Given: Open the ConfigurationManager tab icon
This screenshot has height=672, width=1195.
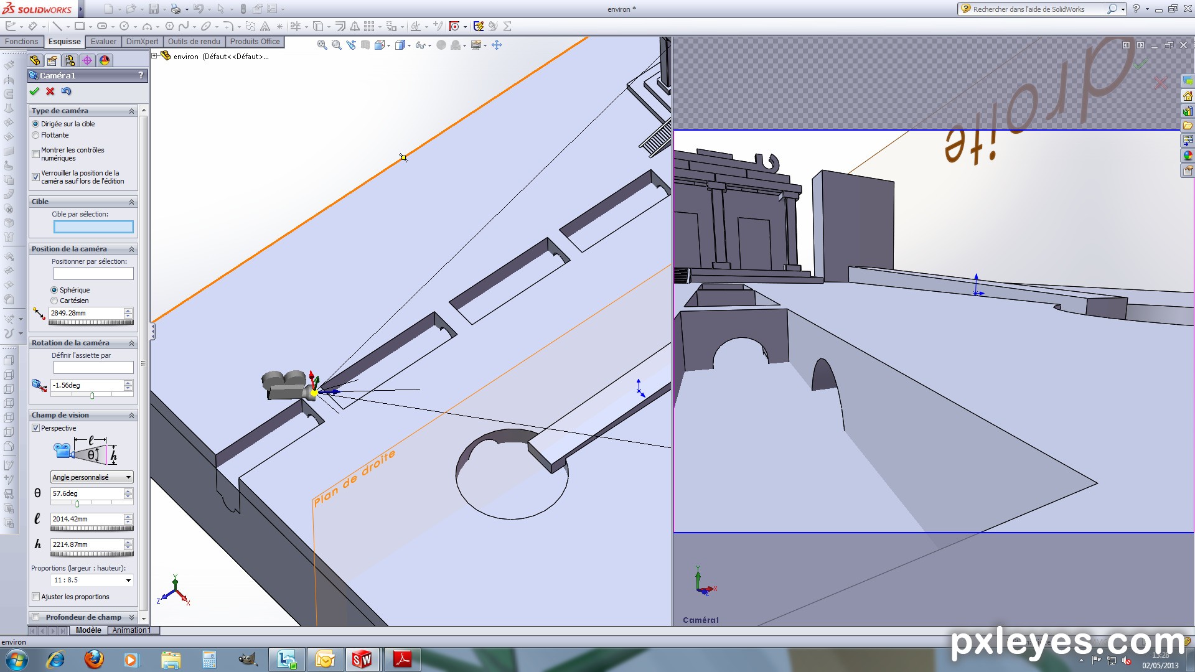Looking at the screenshot, I should tap(70, 60).
